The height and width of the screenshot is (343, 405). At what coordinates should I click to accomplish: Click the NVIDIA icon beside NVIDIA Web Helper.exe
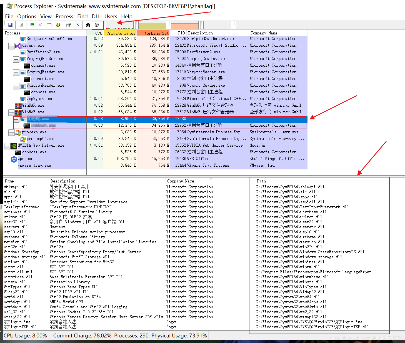14,146
